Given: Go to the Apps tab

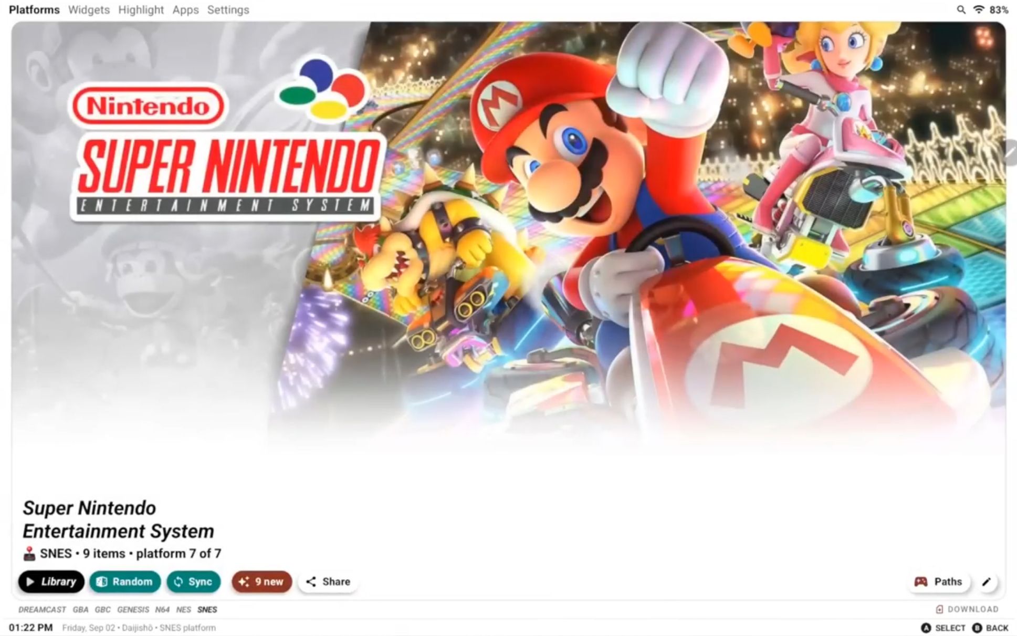Looking at the screenshot, I should click(x=185, y=9).
